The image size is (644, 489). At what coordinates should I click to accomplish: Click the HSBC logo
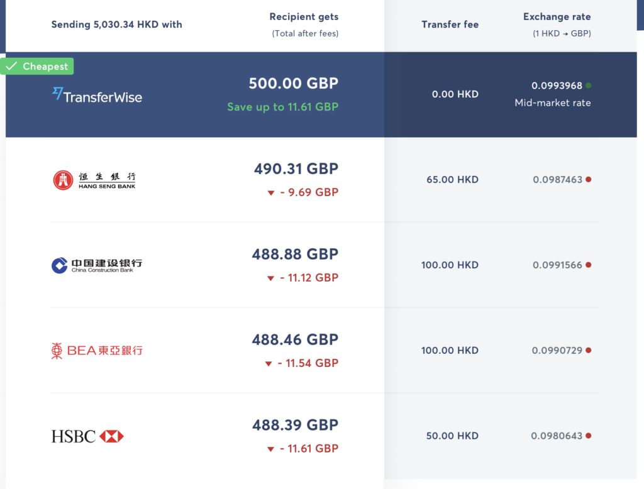click(x=87, y=436)
